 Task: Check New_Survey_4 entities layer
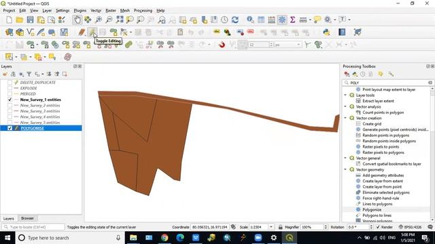10,117
